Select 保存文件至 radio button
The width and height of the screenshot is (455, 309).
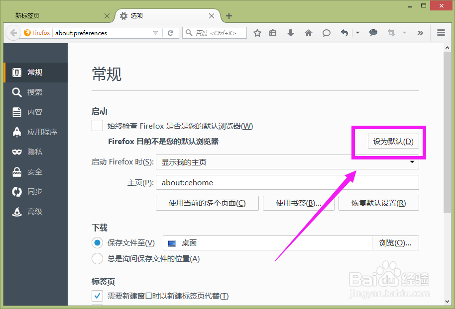(x=97, y=243)
